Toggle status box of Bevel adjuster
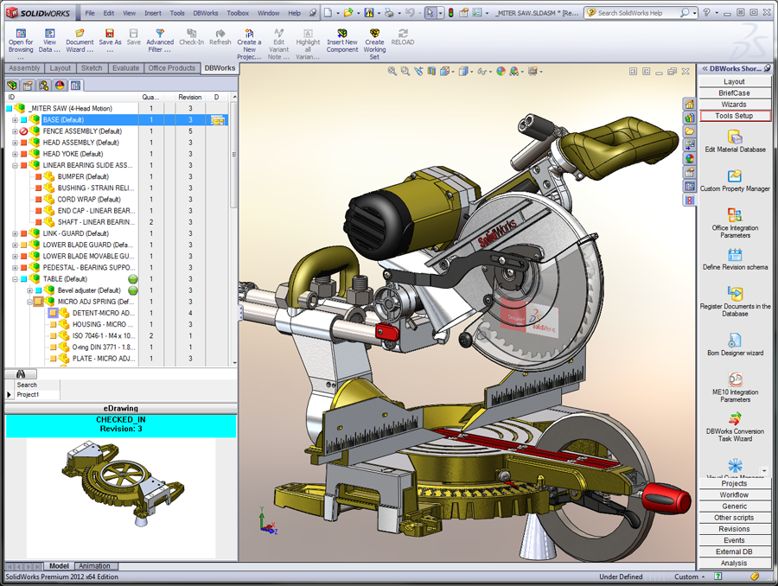The width and height of the screenshot is (778, 586). click(38, 290)
